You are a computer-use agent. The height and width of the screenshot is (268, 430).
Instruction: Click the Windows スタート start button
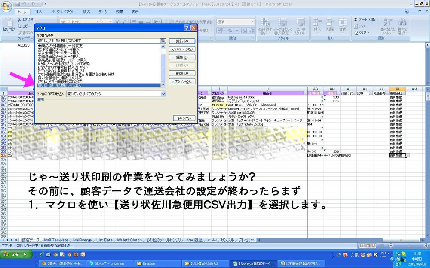point(16,255)
